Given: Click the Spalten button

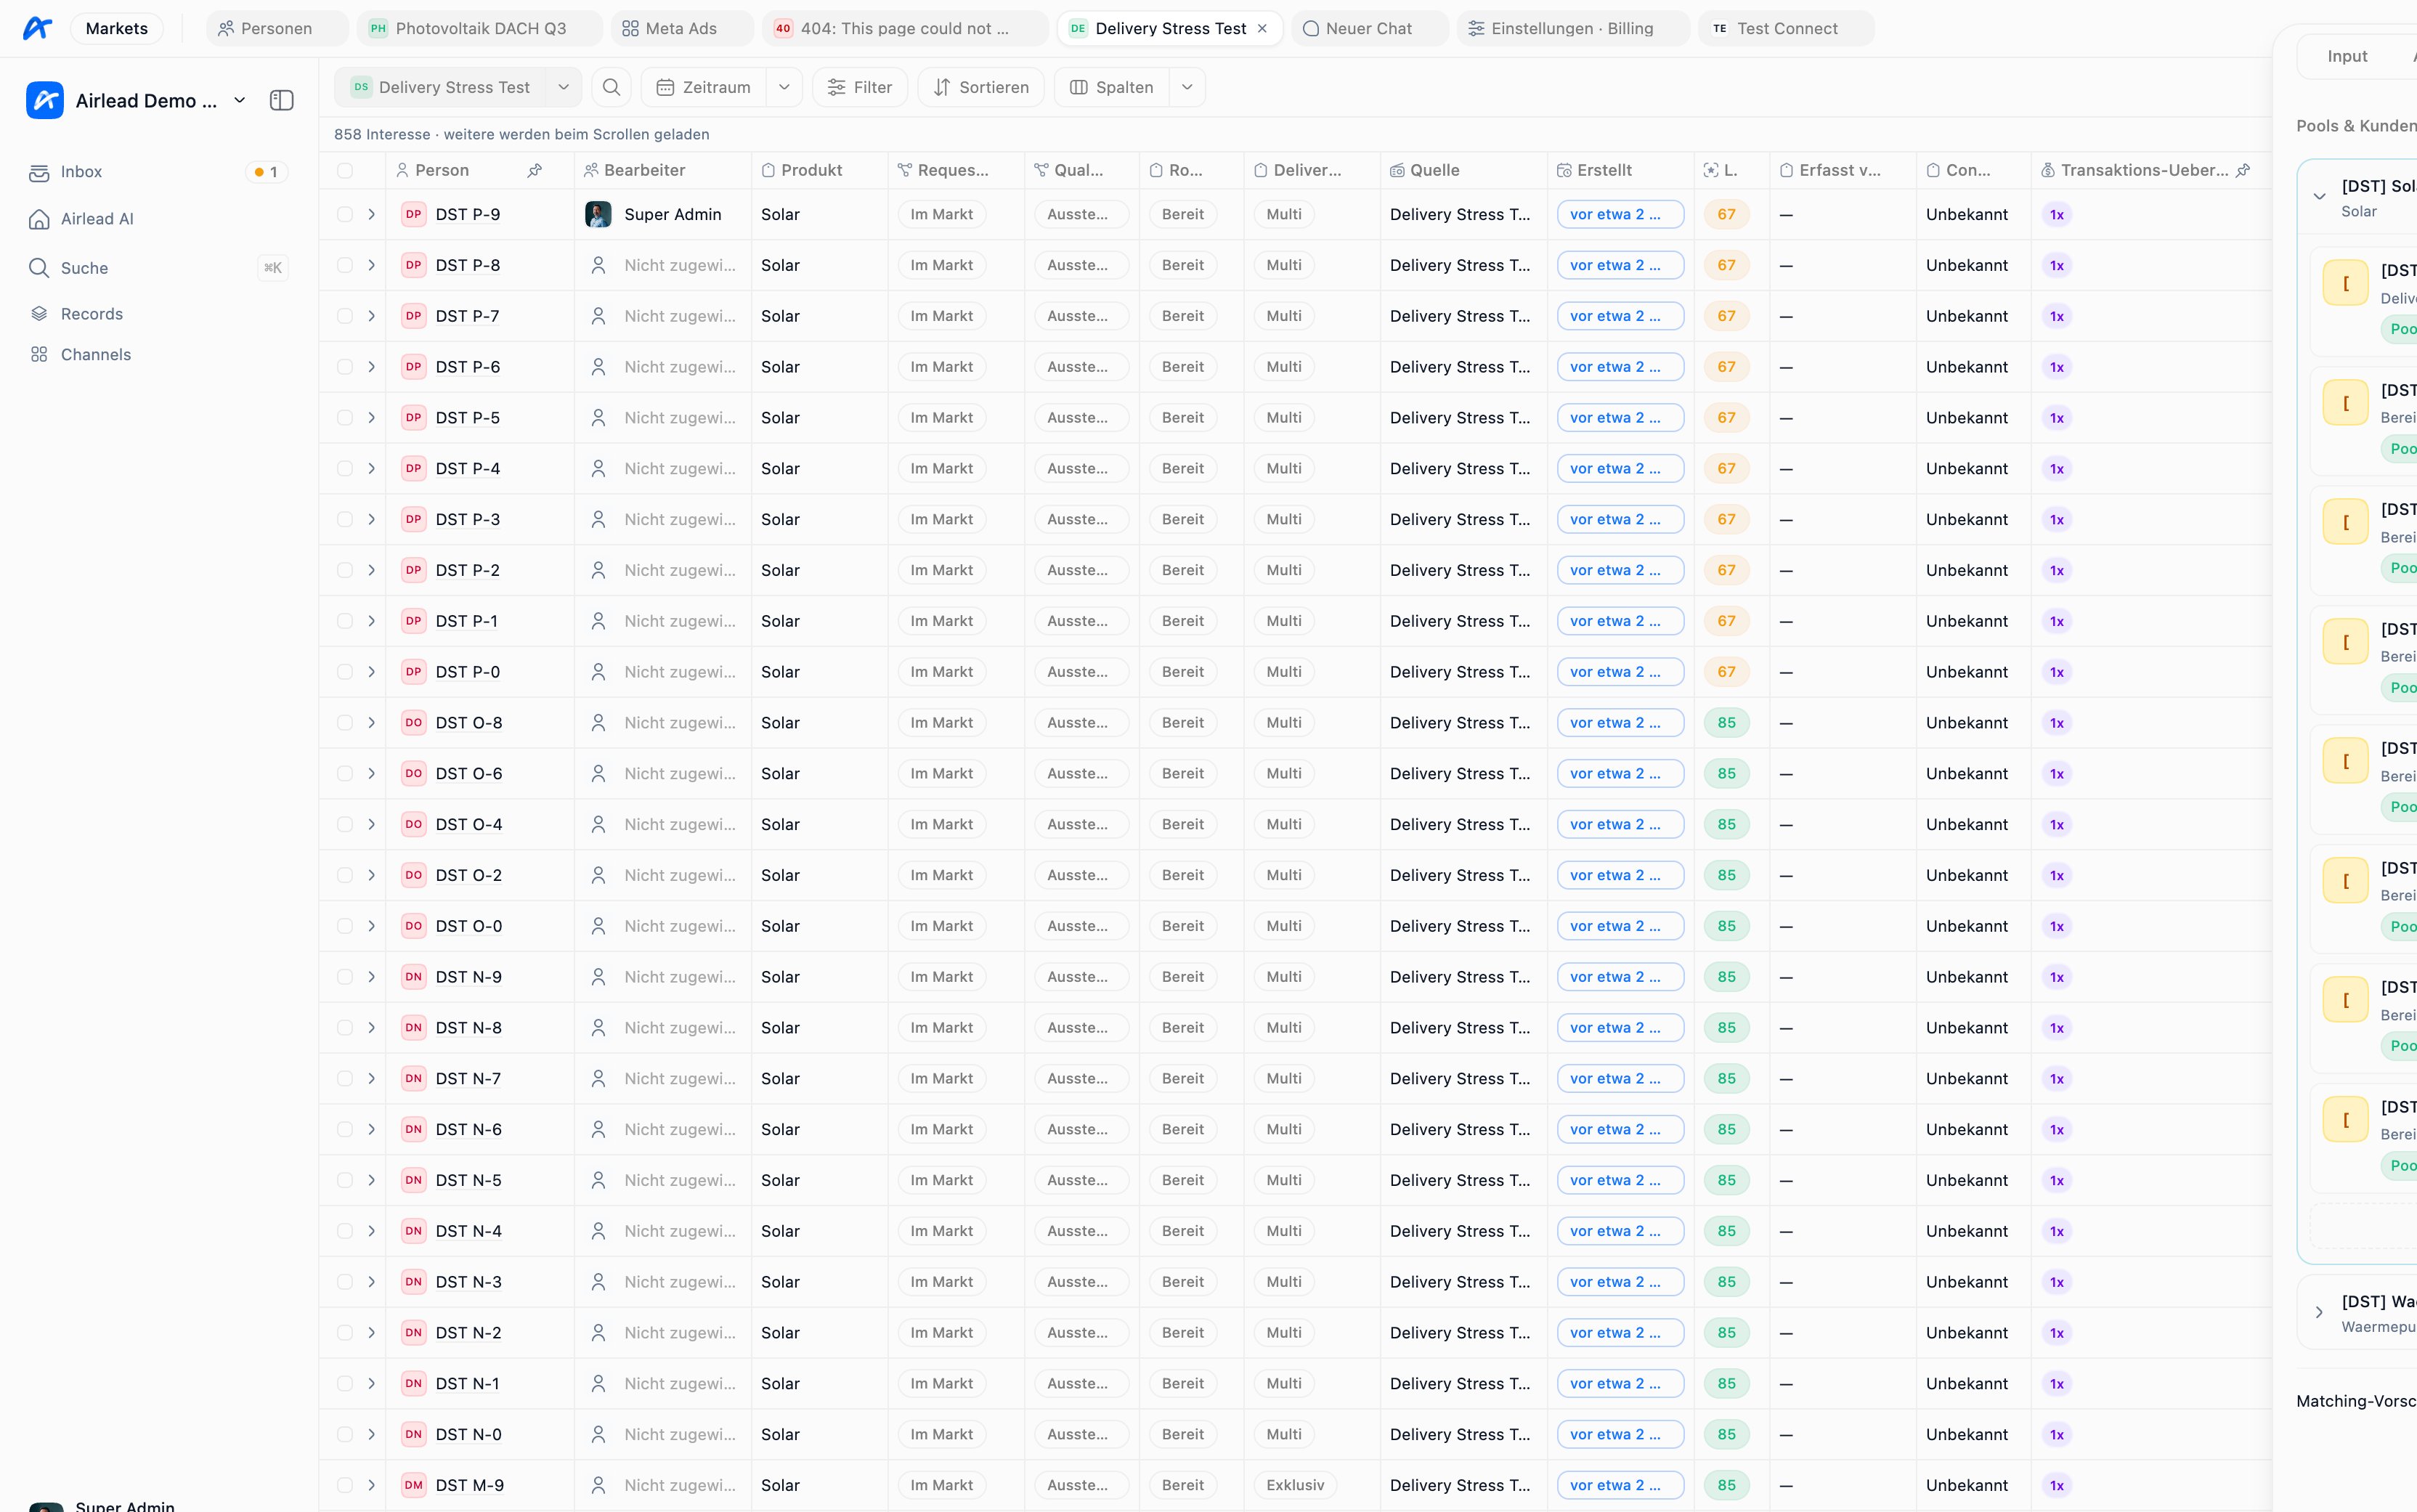Looking at the screenshot, I should [x=1112, y=87].
